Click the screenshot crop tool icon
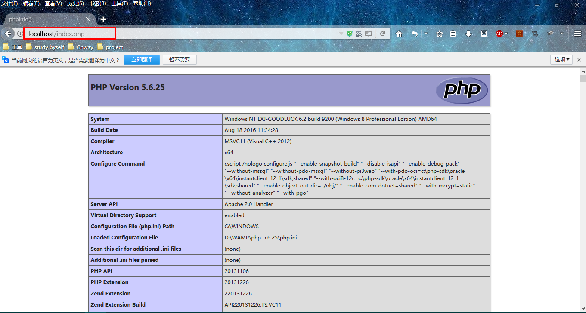586x313 pixels. pos(535,33)
